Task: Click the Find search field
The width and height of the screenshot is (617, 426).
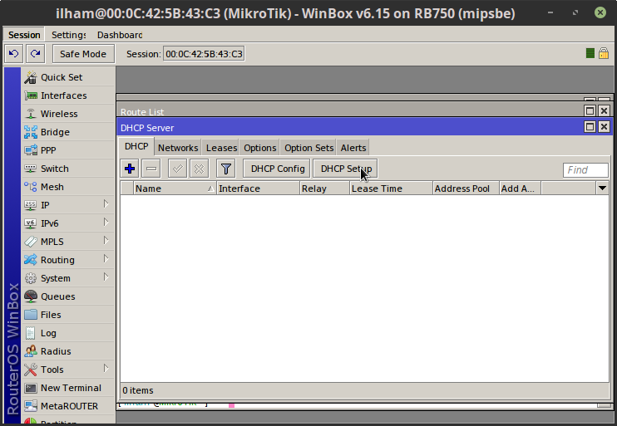Action: tap(585, 170)
